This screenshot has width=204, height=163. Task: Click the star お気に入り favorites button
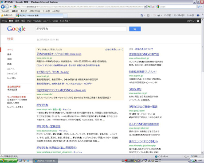[7, 16]
